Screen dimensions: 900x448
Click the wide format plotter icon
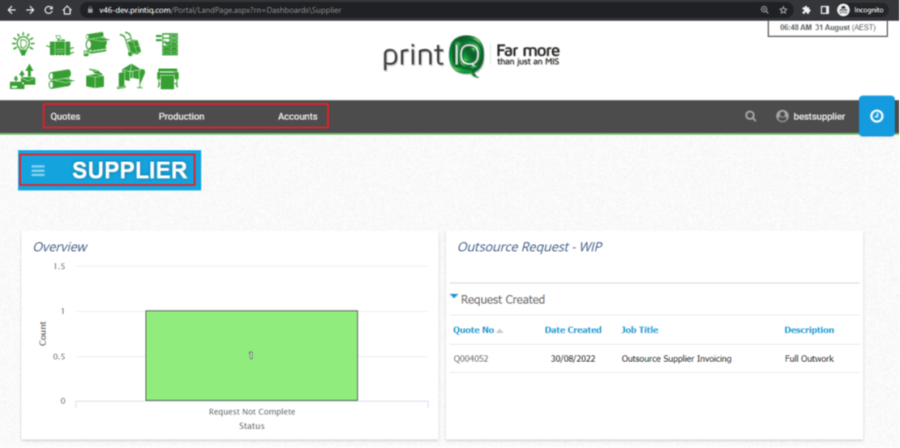coord(168,79)
